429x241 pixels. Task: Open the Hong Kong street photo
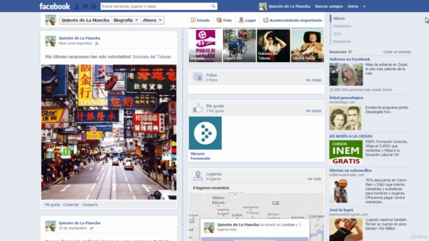109,132
